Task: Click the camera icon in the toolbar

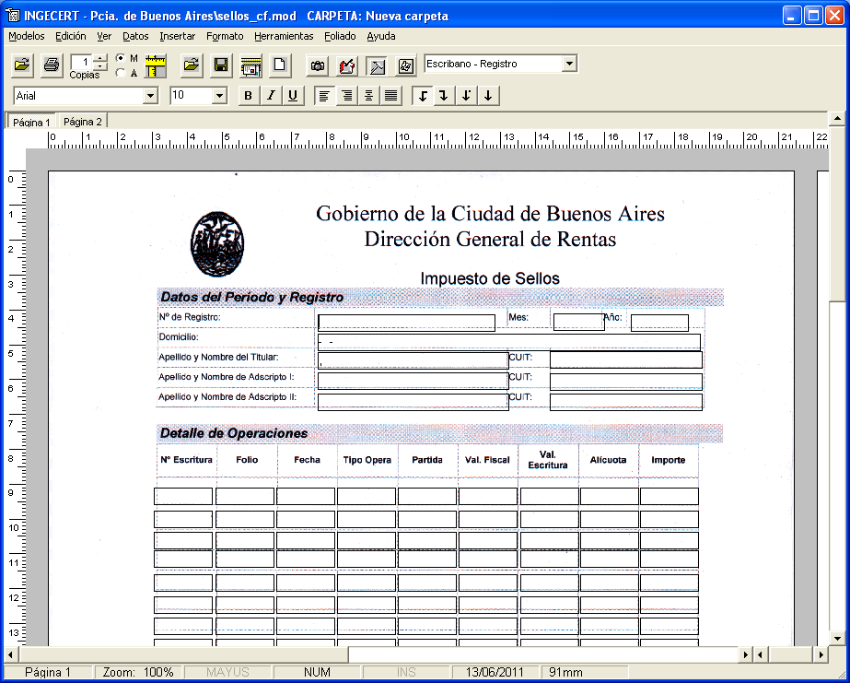Action: pos(318,65)
